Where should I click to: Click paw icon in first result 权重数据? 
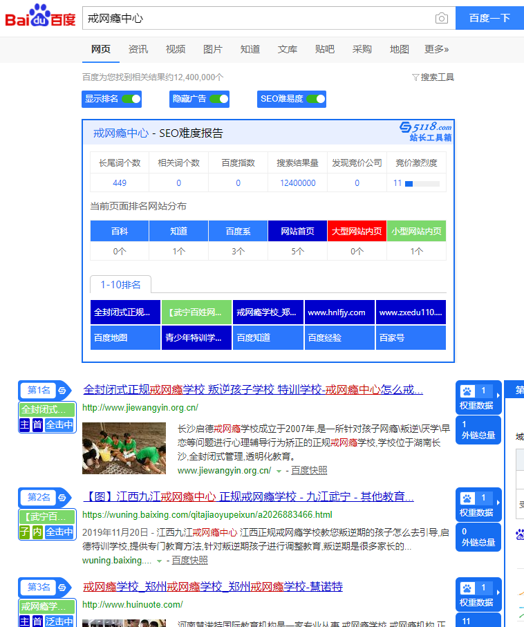pos(467,391)
